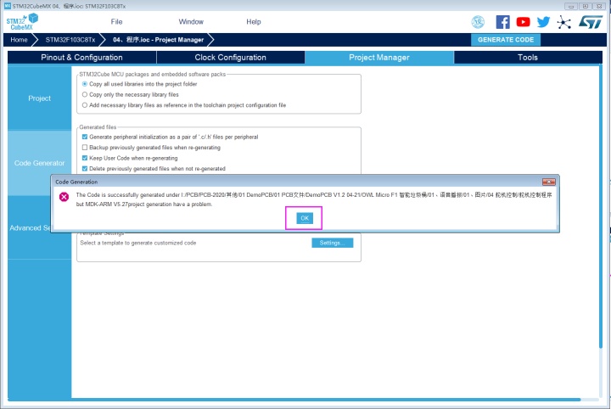611x409 pixels.
Task: Switch to Clock Configuration tab
Action: point(230,57)
